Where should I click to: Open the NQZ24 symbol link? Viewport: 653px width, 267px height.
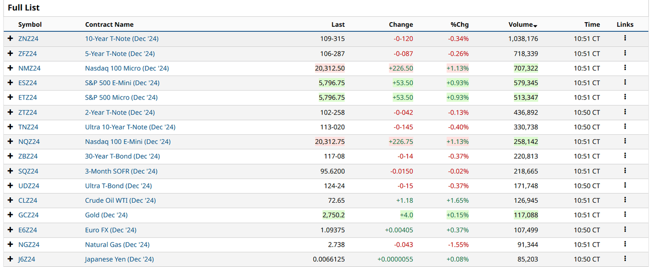coord(29,142)
